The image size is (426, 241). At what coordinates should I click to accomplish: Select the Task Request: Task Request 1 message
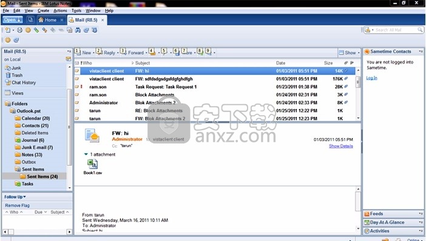tap(215, 87)
